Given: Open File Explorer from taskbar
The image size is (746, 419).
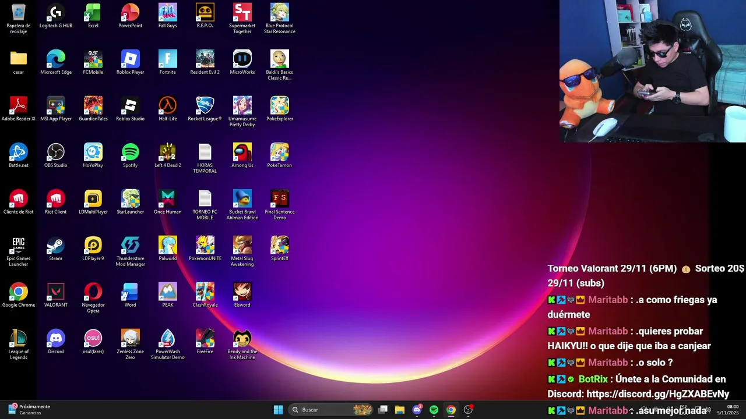Looking at the screenshot, I should pyautogui.click(x=400, y=410).
